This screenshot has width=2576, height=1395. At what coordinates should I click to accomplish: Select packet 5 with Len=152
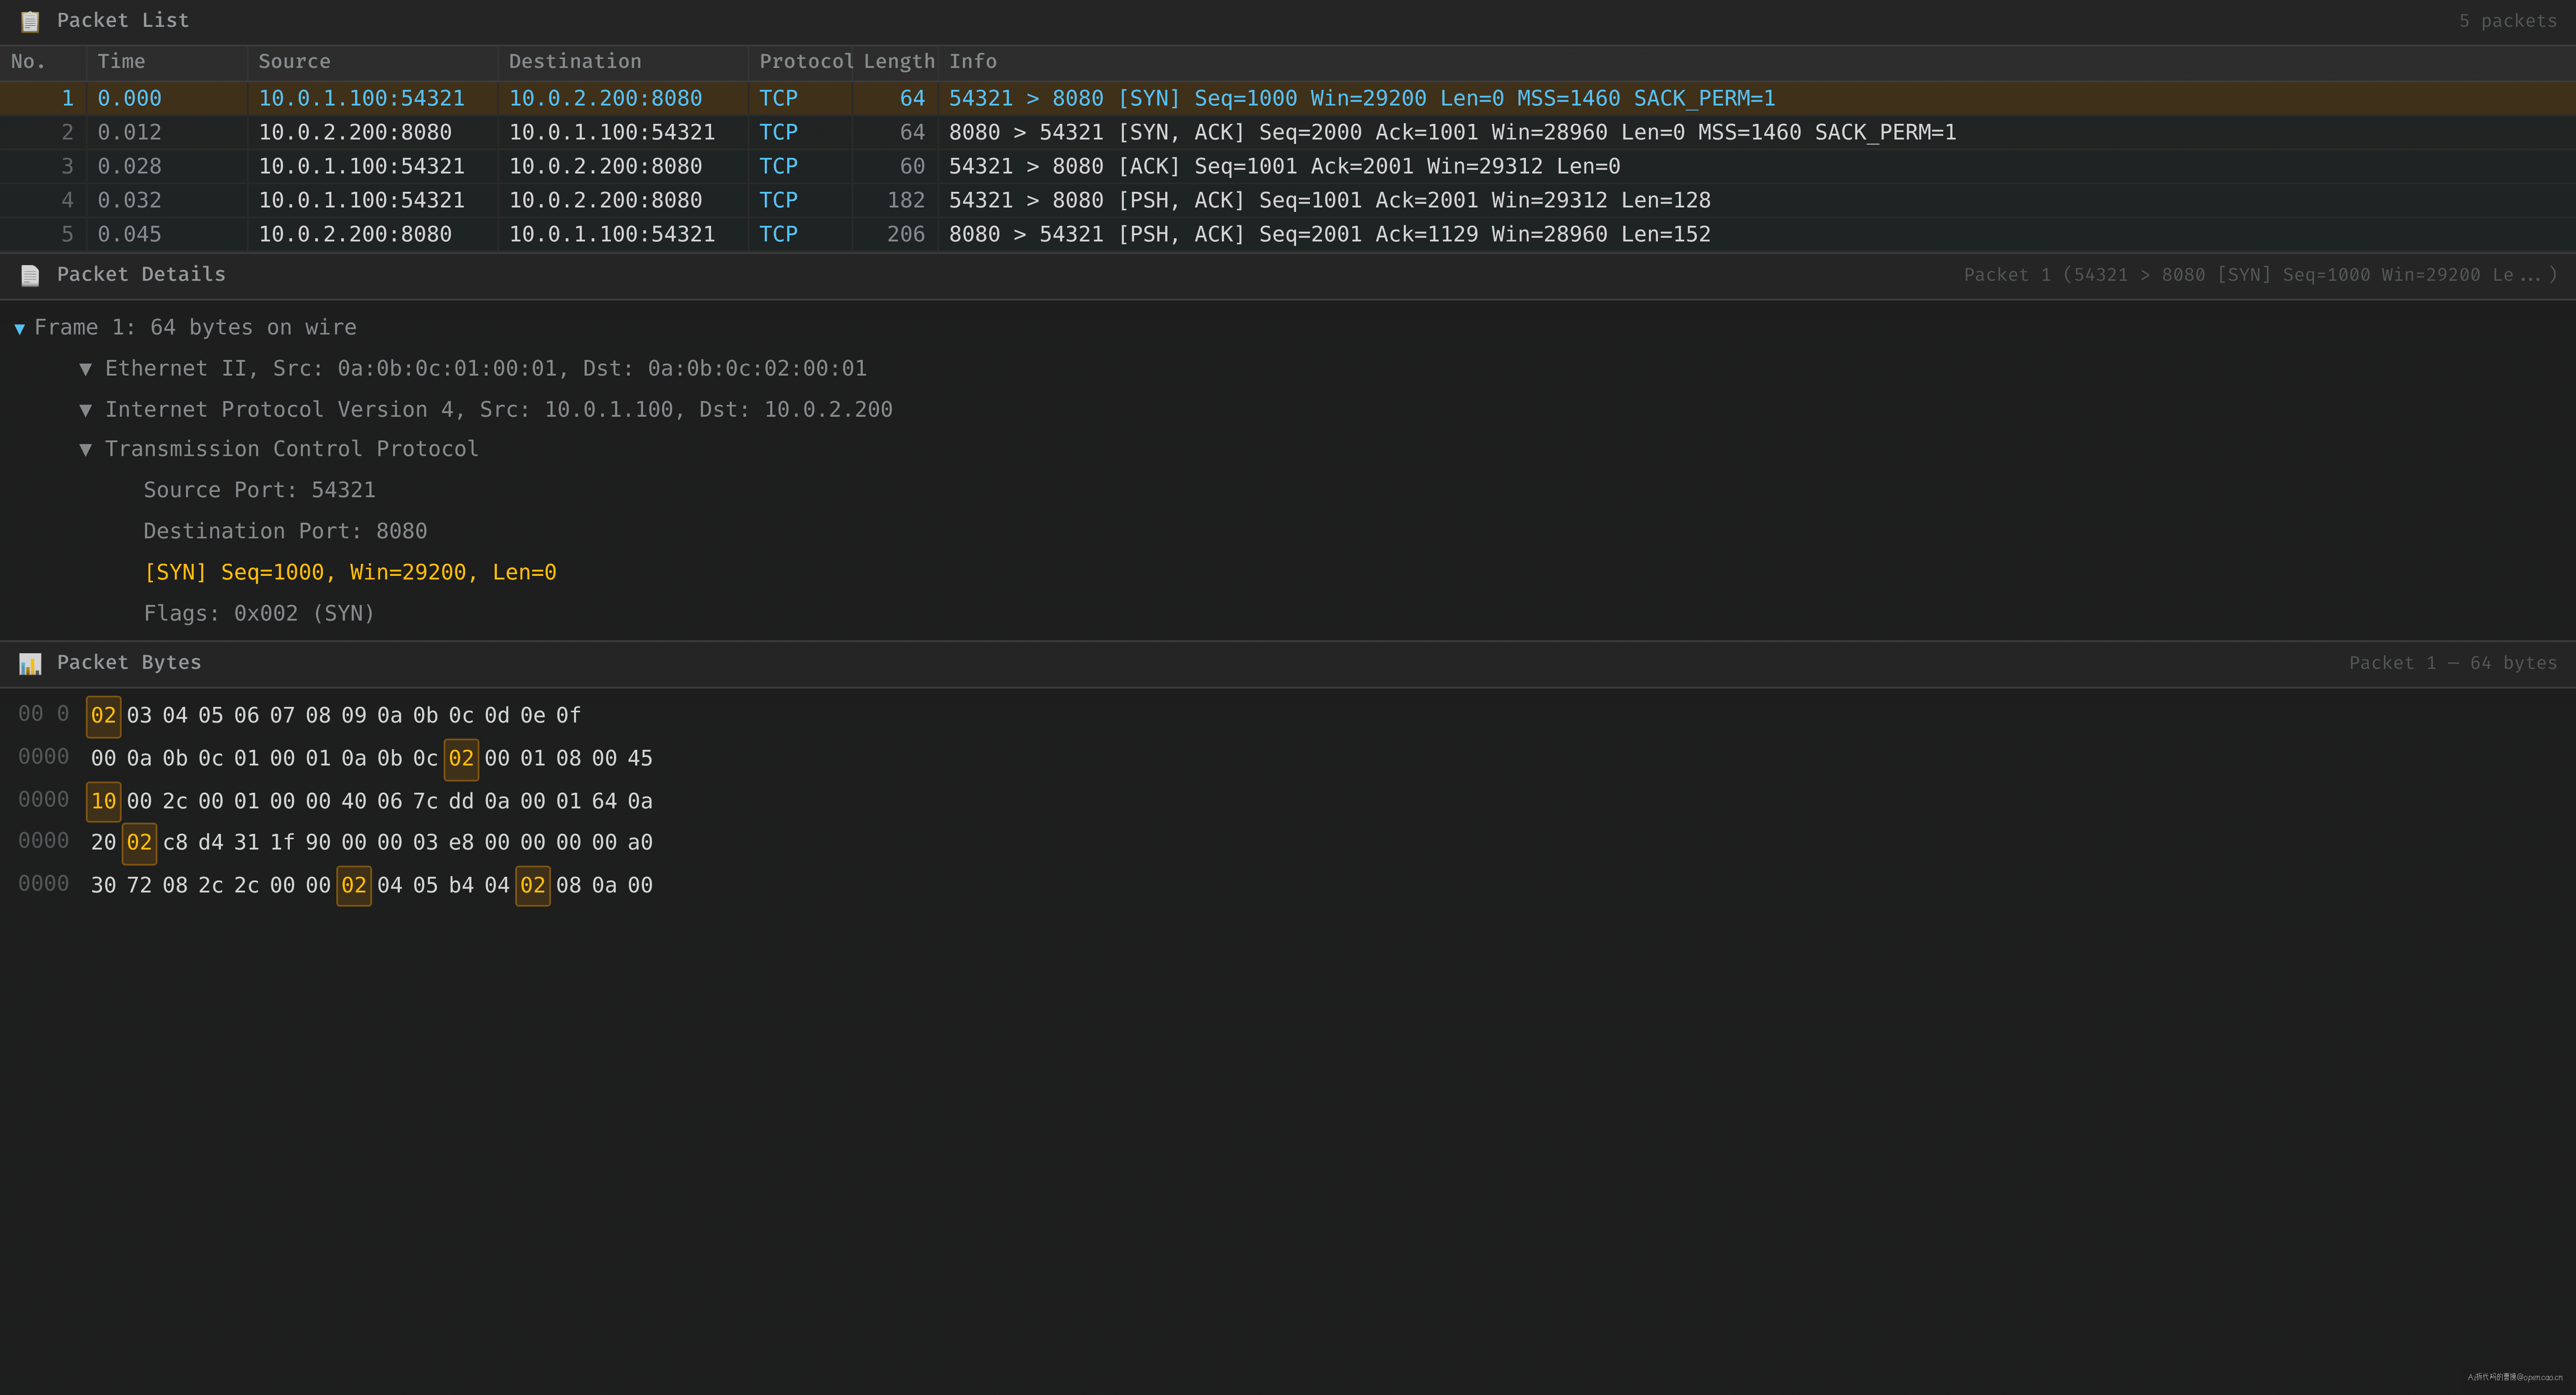[1288, 234]
